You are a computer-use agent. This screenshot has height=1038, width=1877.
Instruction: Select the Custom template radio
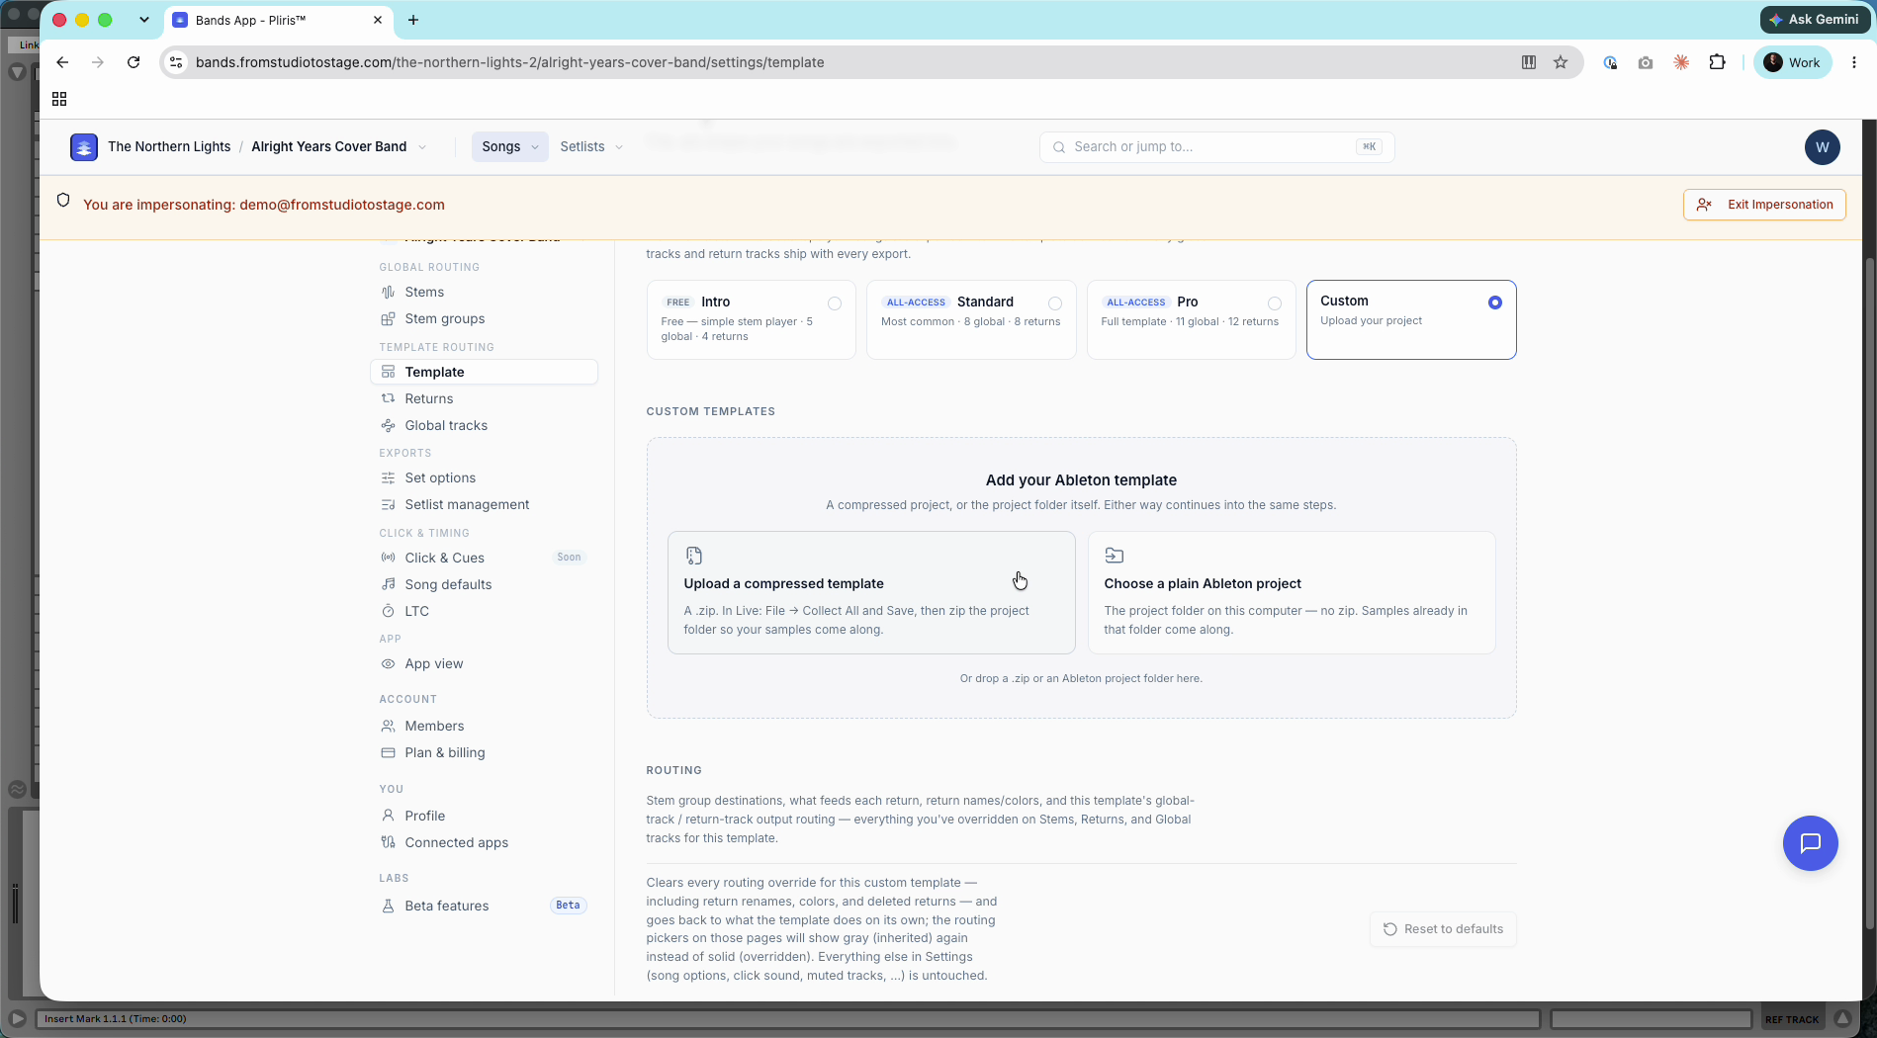pos(1495,303)
